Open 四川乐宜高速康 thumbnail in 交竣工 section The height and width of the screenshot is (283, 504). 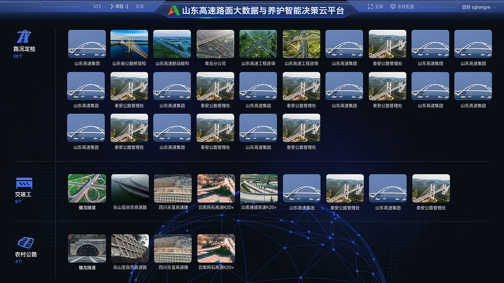[173, 188]
